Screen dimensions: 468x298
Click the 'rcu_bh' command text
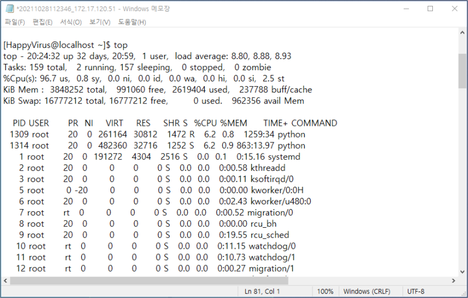pos(263,224)
